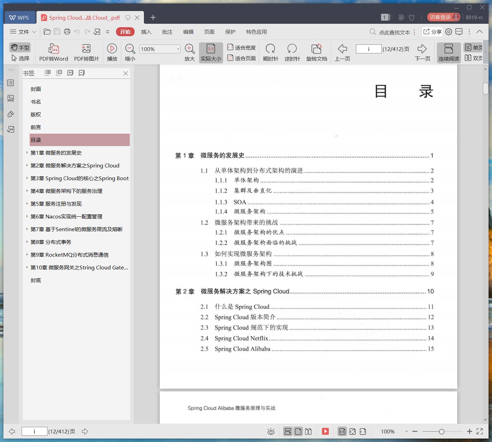This screenshot has width=492, height=442.
Task: Toggle Actual Size view
Action: pyautogui.click(x=211, y=52)
